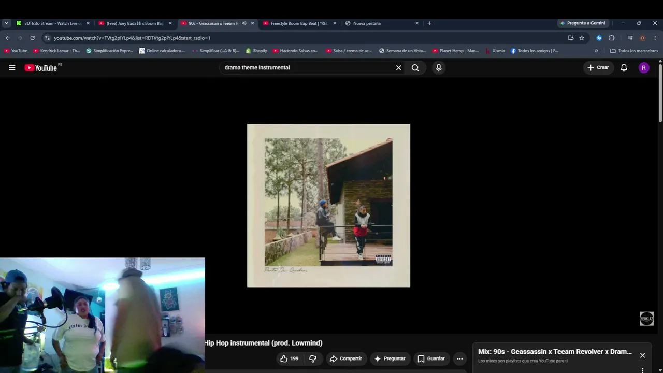Screen dimensions: 663x373
Task: Open the YouTube account avatar menu
Action: [x=644, y=68]
